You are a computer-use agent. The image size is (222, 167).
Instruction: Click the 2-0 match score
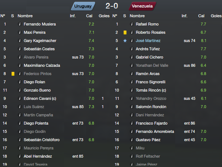pos(112,6)
